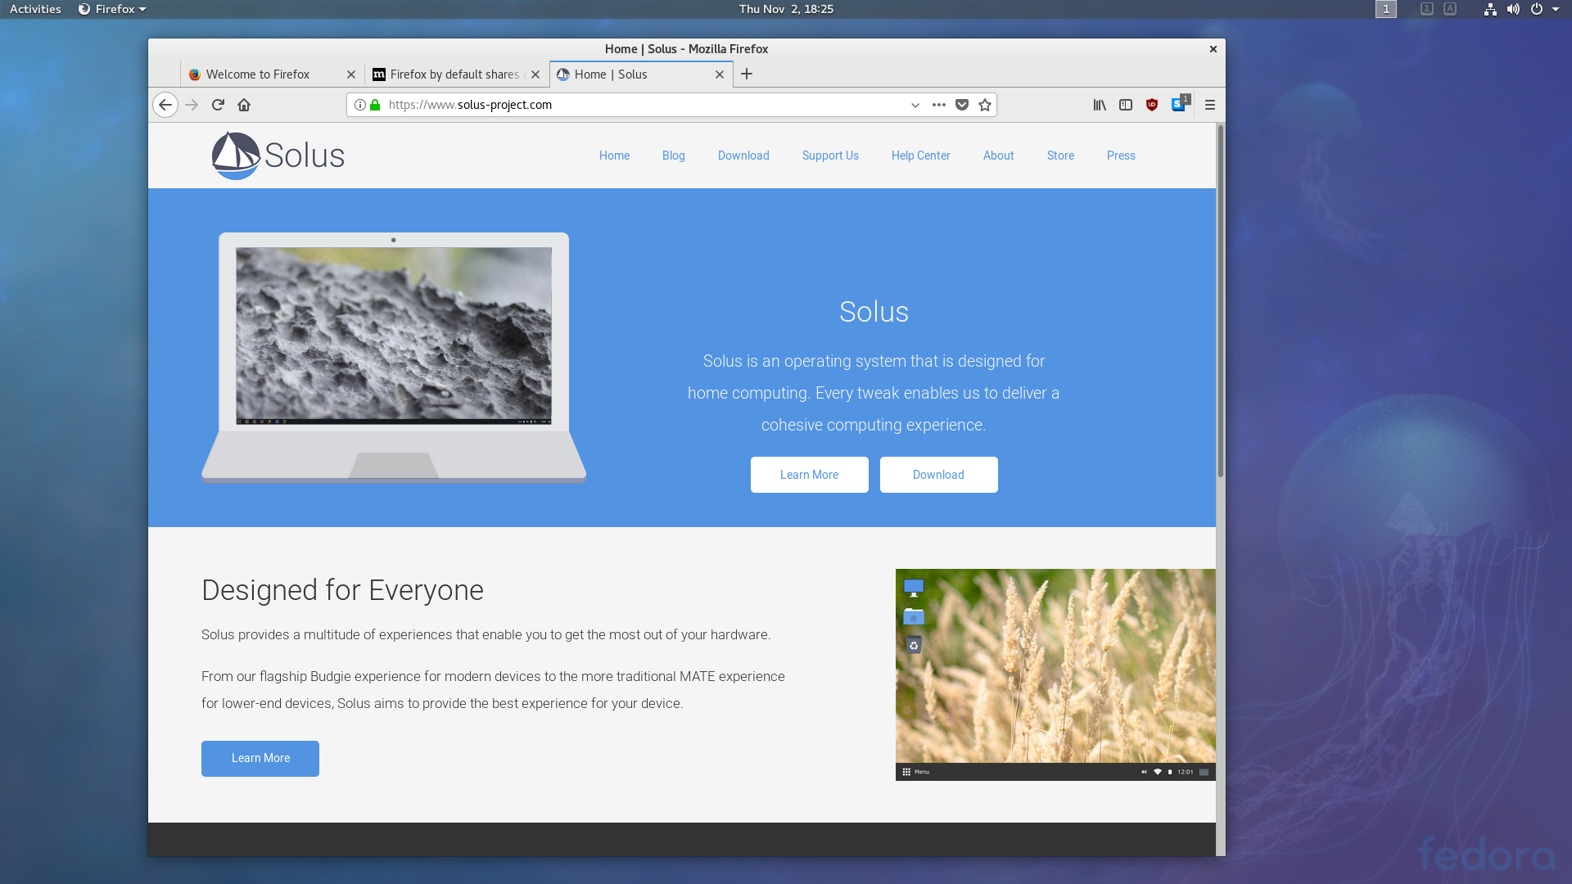Expand the system status menu arrow
The width and height of the screenshot is (1572, 884).
[1556, 9]
